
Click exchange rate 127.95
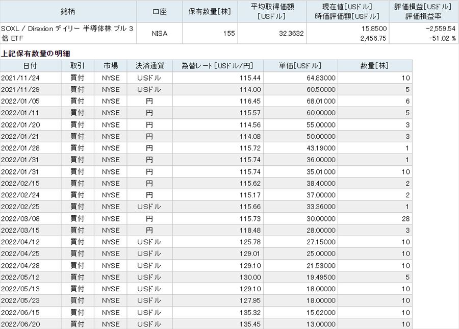point(250,300)
